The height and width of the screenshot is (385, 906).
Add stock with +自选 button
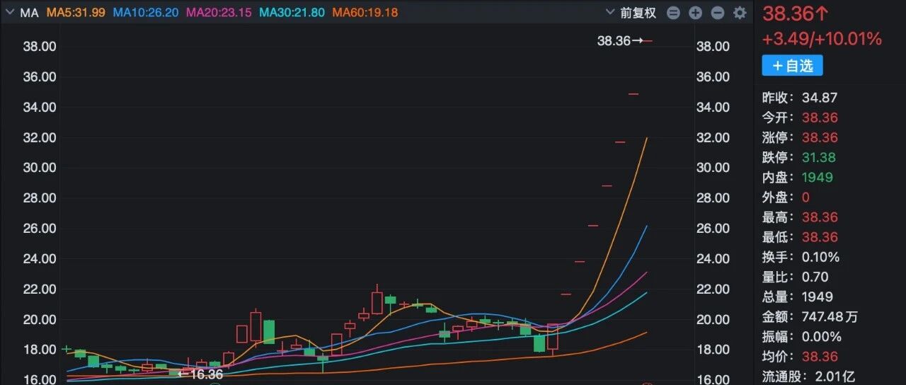[x=792, y=66]
